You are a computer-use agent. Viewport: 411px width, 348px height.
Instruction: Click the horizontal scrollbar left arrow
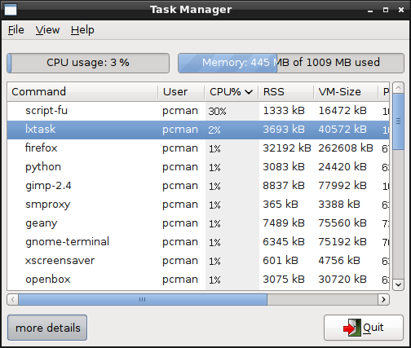[x=13, y=299]
